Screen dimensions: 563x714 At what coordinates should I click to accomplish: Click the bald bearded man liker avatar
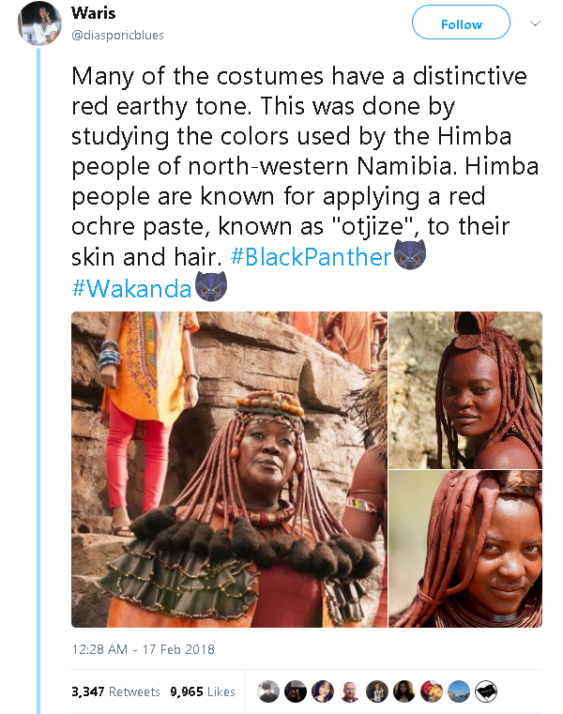pyautogui.click(x=349, y=691)
